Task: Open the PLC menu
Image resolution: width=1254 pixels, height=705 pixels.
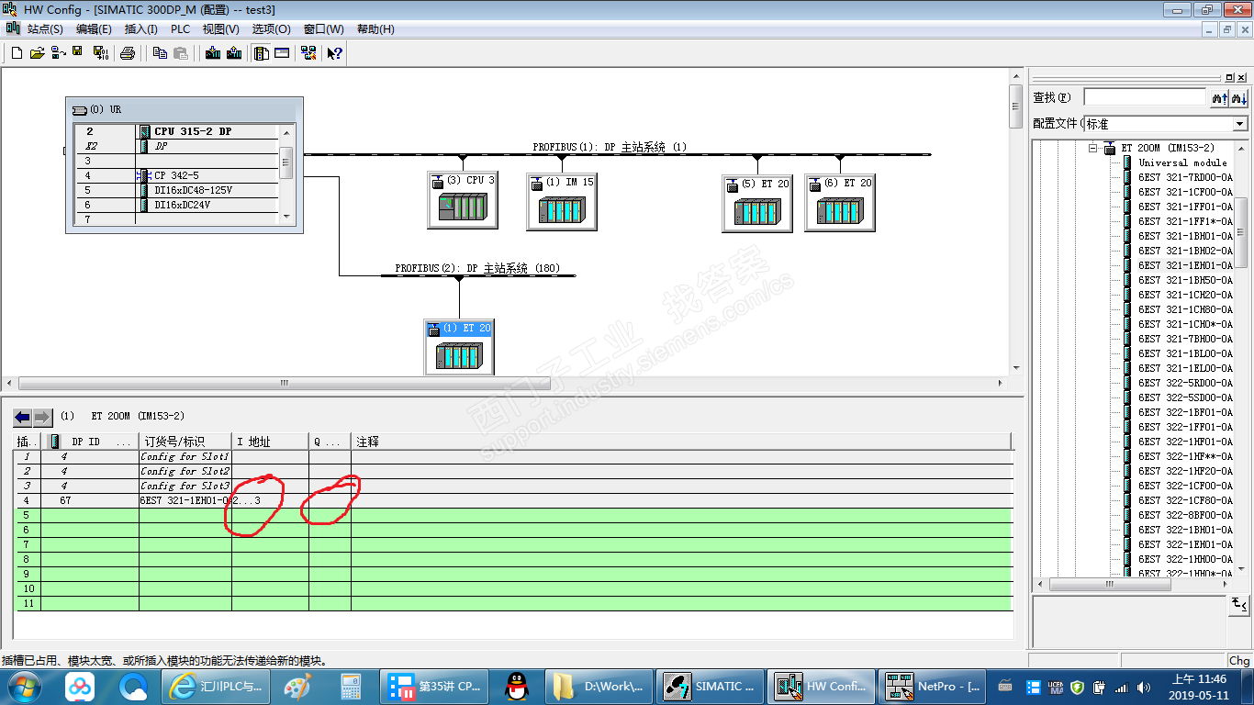Action: point(180,29)
